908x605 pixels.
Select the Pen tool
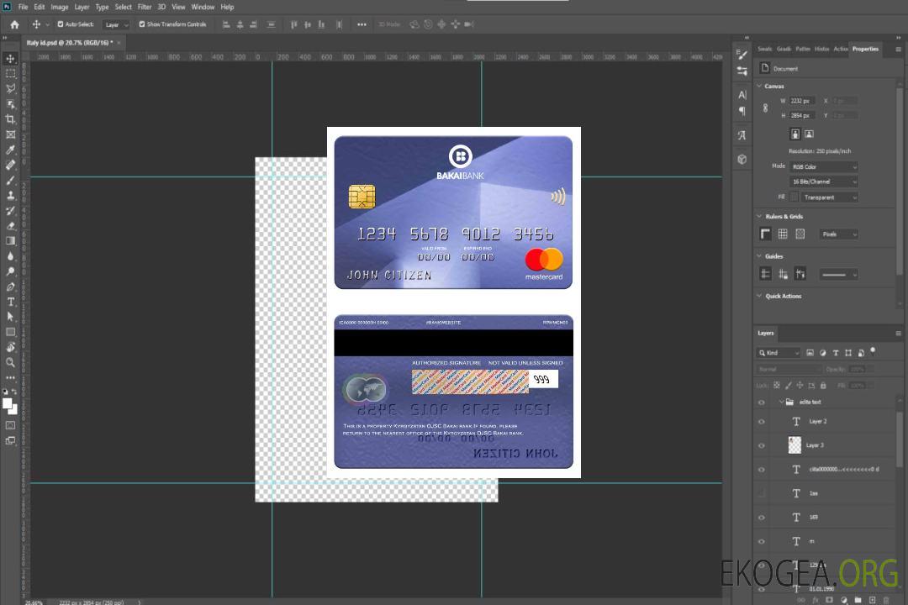(10, 287)
